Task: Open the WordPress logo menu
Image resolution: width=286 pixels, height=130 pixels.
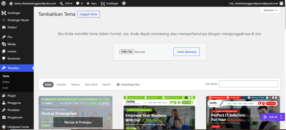Action: [4, 3]
